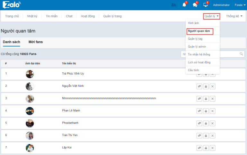
Task: Click the Zalo logo
Action: [12, 5]
